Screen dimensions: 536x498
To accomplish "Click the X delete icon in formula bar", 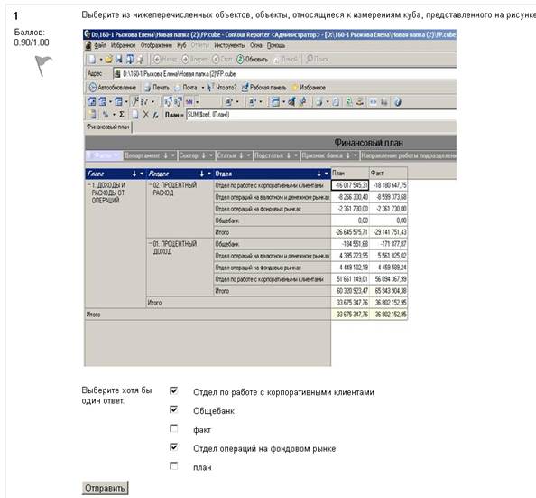I will point(145,115).
